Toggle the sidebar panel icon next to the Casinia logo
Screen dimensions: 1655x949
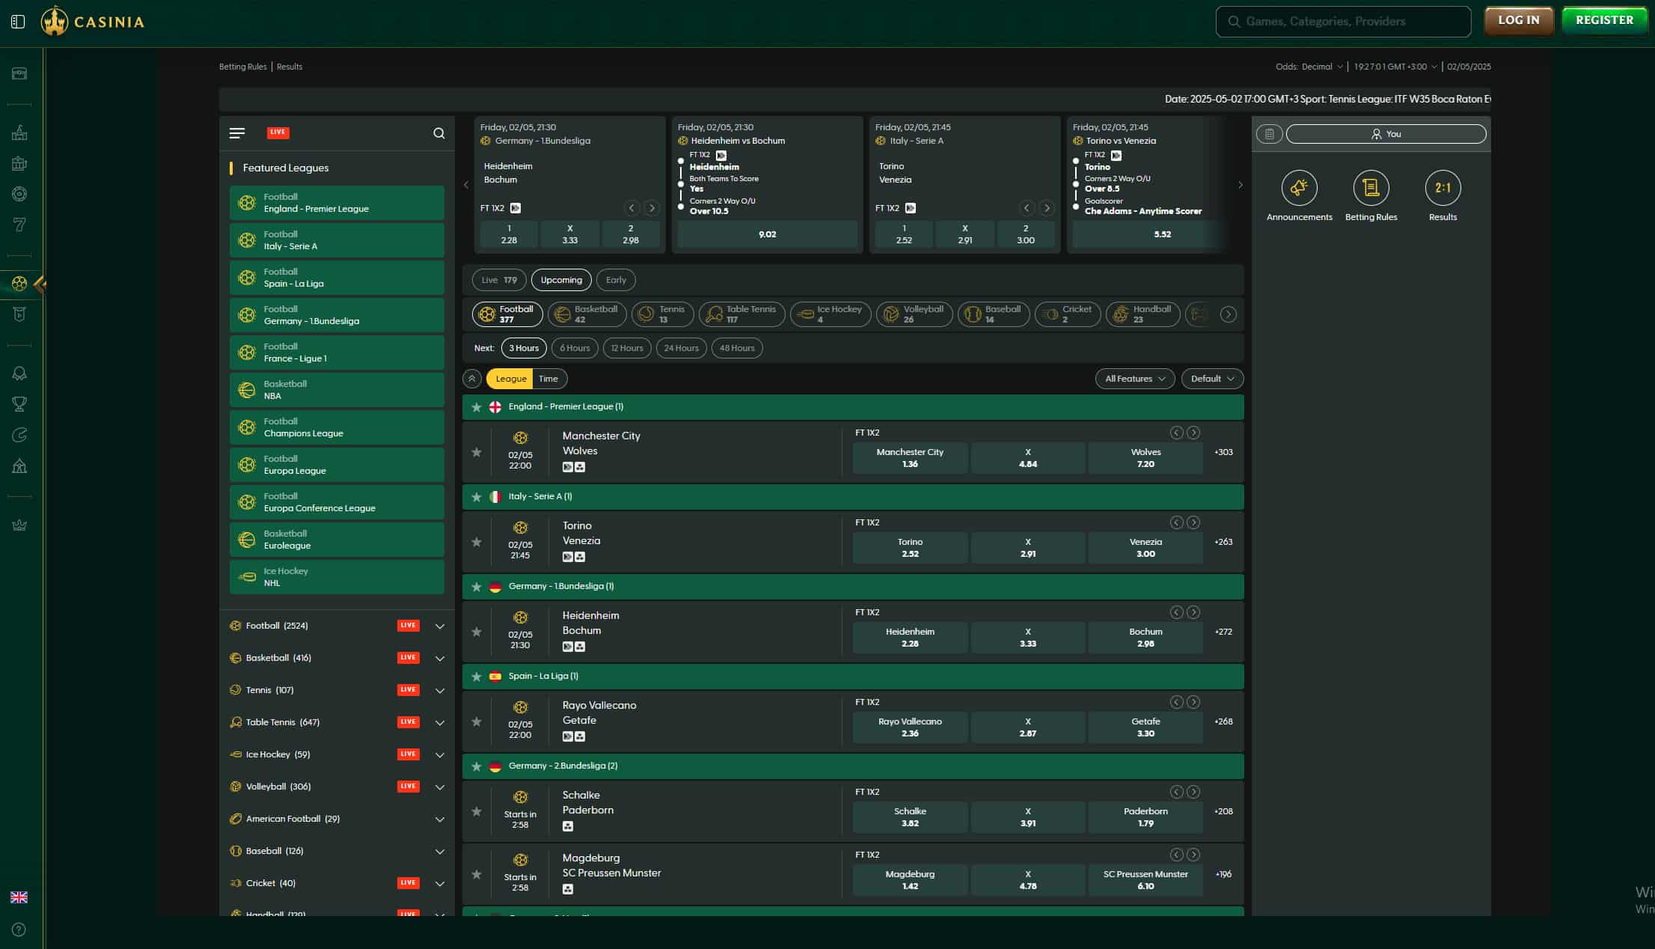pyautogui.click(x=18, y=22)
